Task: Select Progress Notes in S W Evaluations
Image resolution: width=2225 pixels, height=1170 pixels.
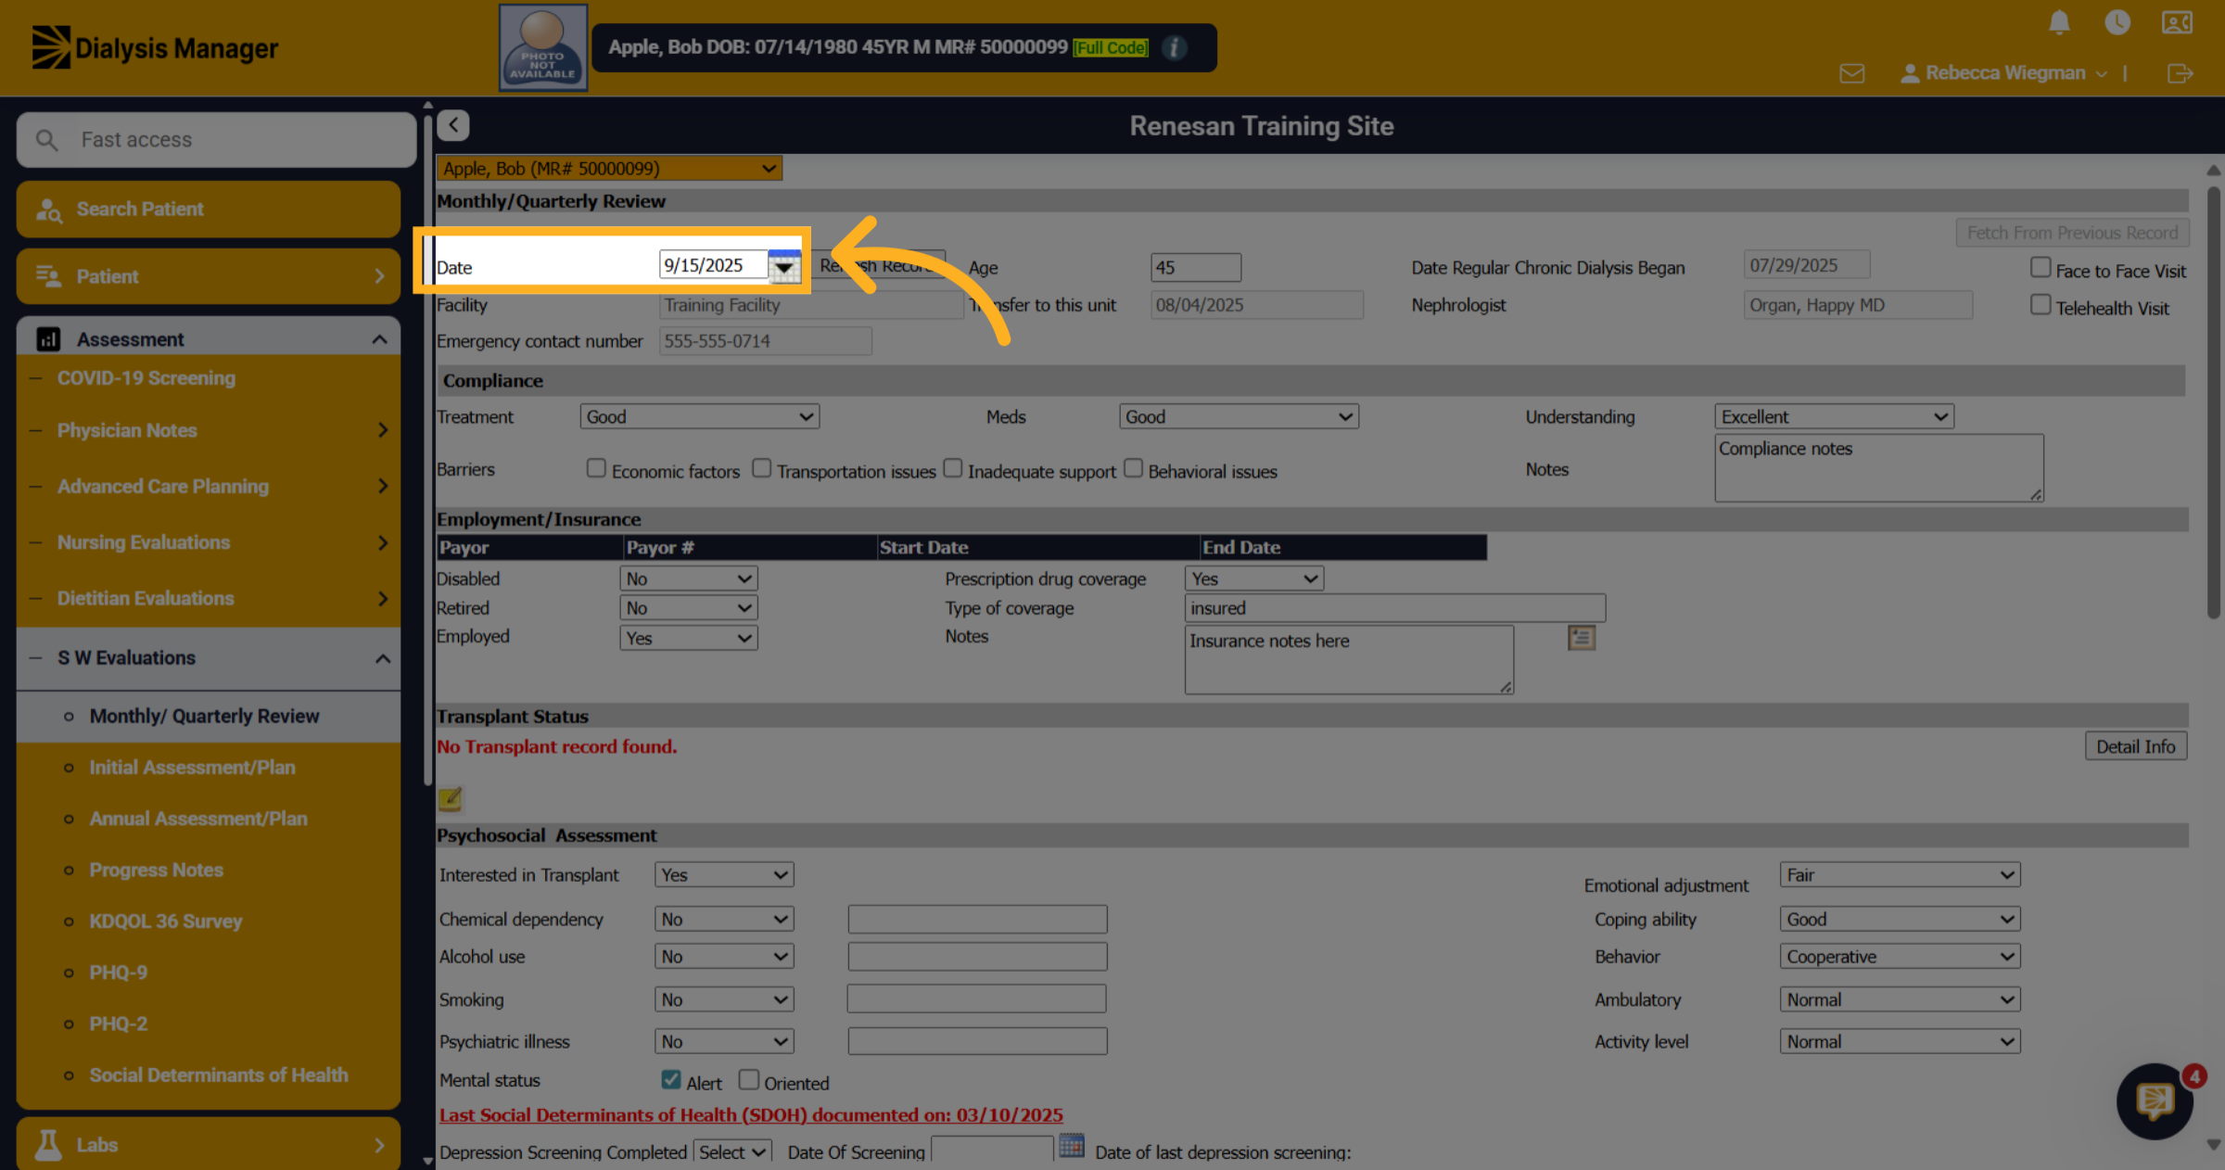Action: 156,871
